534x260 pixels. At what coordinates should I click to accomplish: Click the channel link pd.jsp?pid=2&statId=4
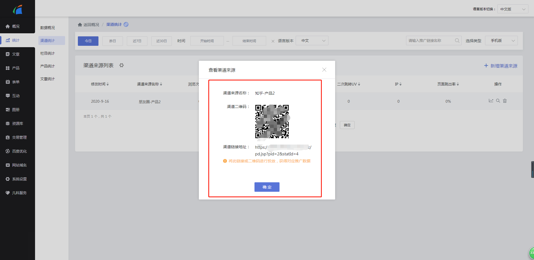(x=277, y=154)
